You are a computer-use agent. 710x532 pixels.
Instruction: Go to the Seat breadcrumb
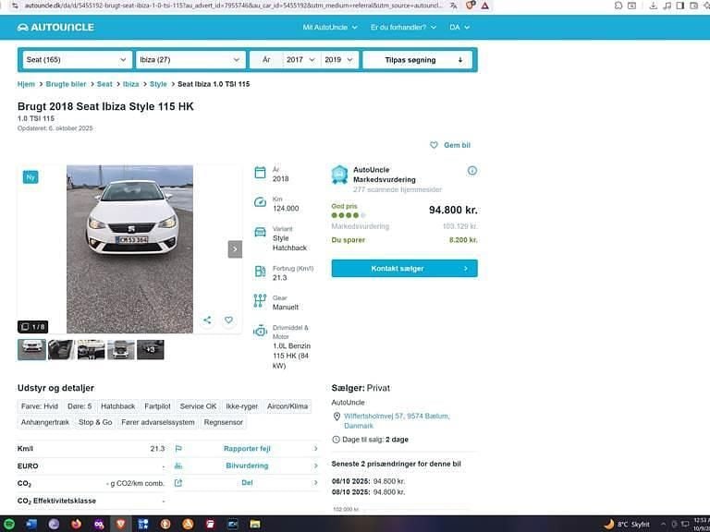104,84
